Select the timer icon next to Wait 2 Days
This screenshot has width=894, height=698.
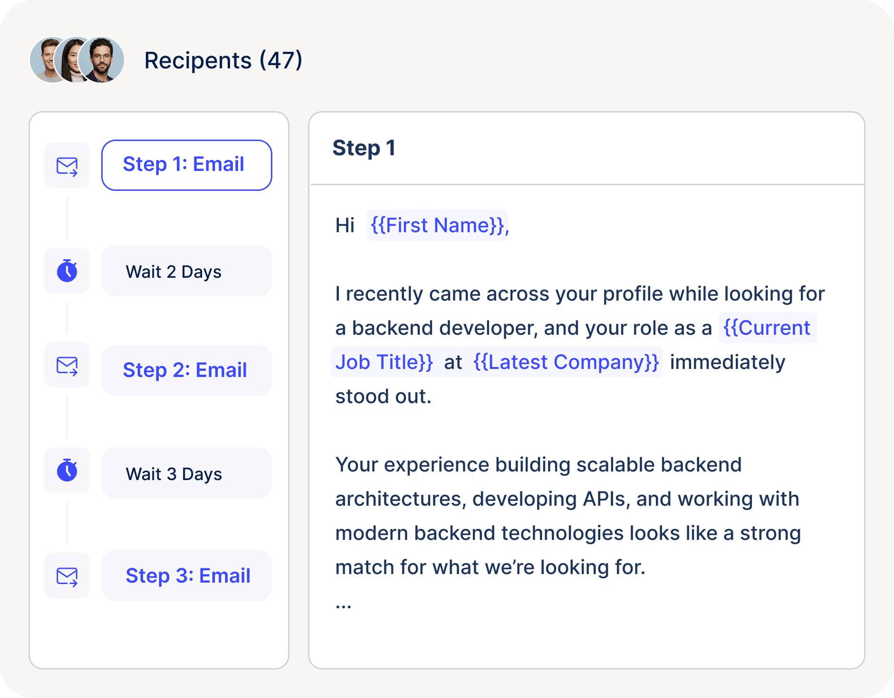coord(67,271)
